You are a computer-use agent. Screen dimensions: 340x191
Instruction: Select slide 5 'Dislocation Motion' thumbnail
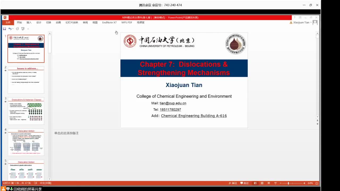coord(26,170)
